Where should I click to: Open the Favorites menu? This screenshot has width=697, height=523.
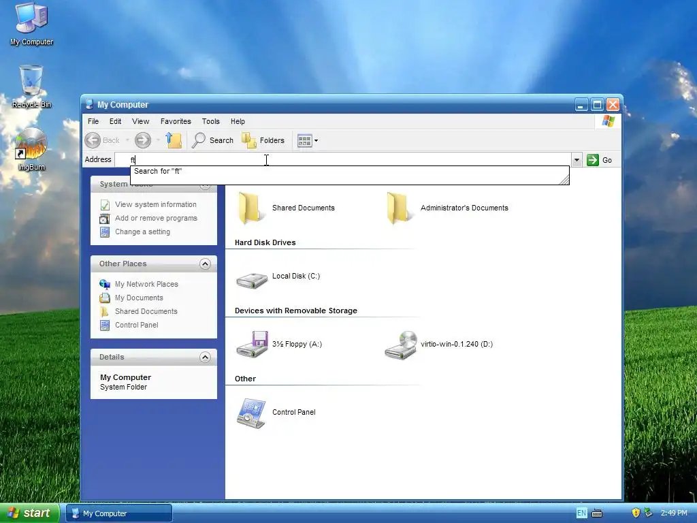176,121
